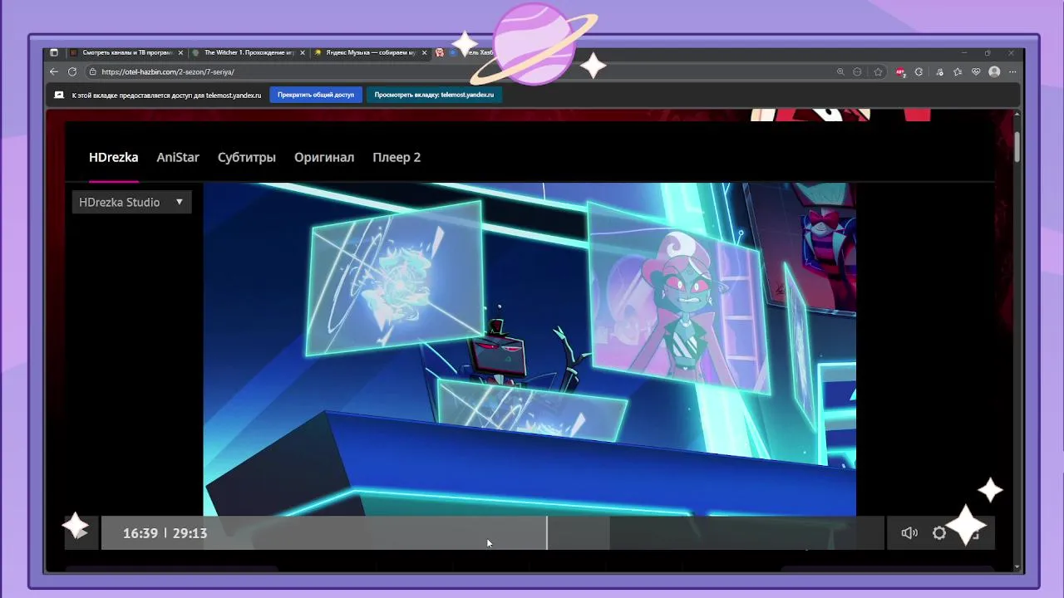Click the sharing notice text for telemost.yandex.ru
This screenshot has width=1064, height=598.
166,95
